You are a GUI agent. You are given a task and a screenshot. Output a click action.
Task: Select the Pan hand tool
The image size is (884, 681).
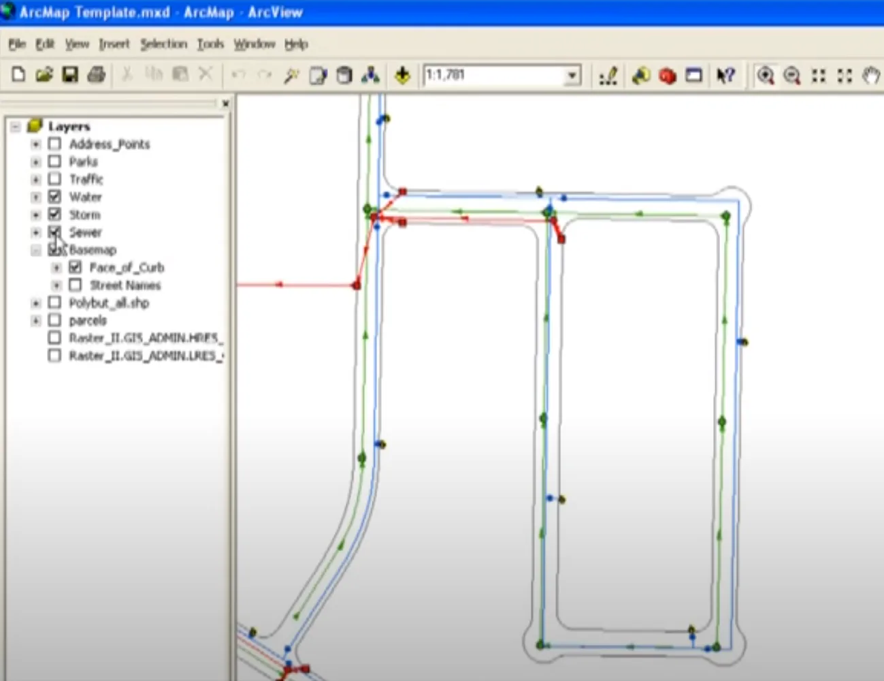[x=871, y=76]
